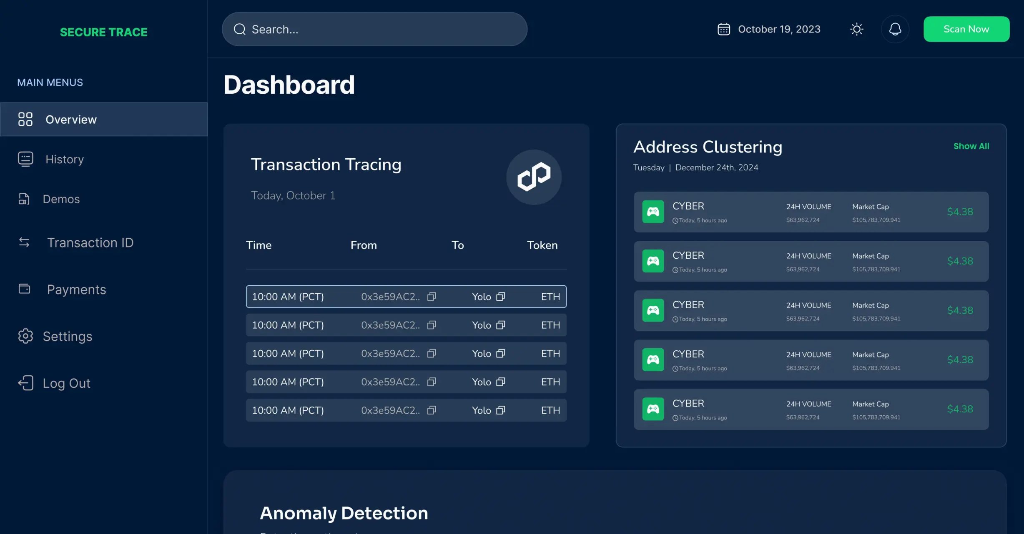
Task: Click the History icon in the sidebar
Action: tap(25, 158)
